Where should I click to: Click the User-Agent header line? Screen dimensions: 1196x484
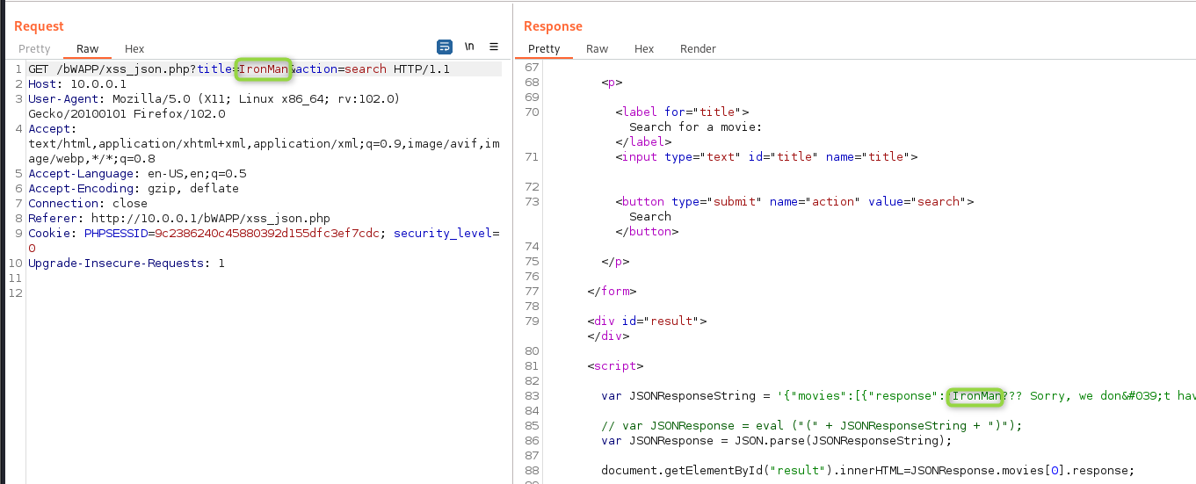214,98
